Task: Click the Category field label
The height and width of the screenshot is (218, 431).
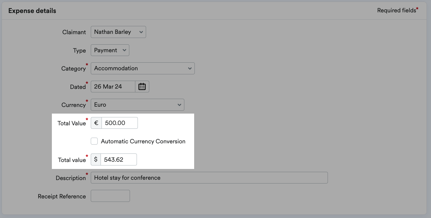Action: [73, 69]
